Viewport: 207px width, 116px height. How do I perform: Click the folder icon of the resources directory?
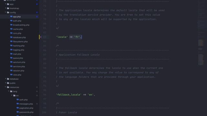(8, 87)
